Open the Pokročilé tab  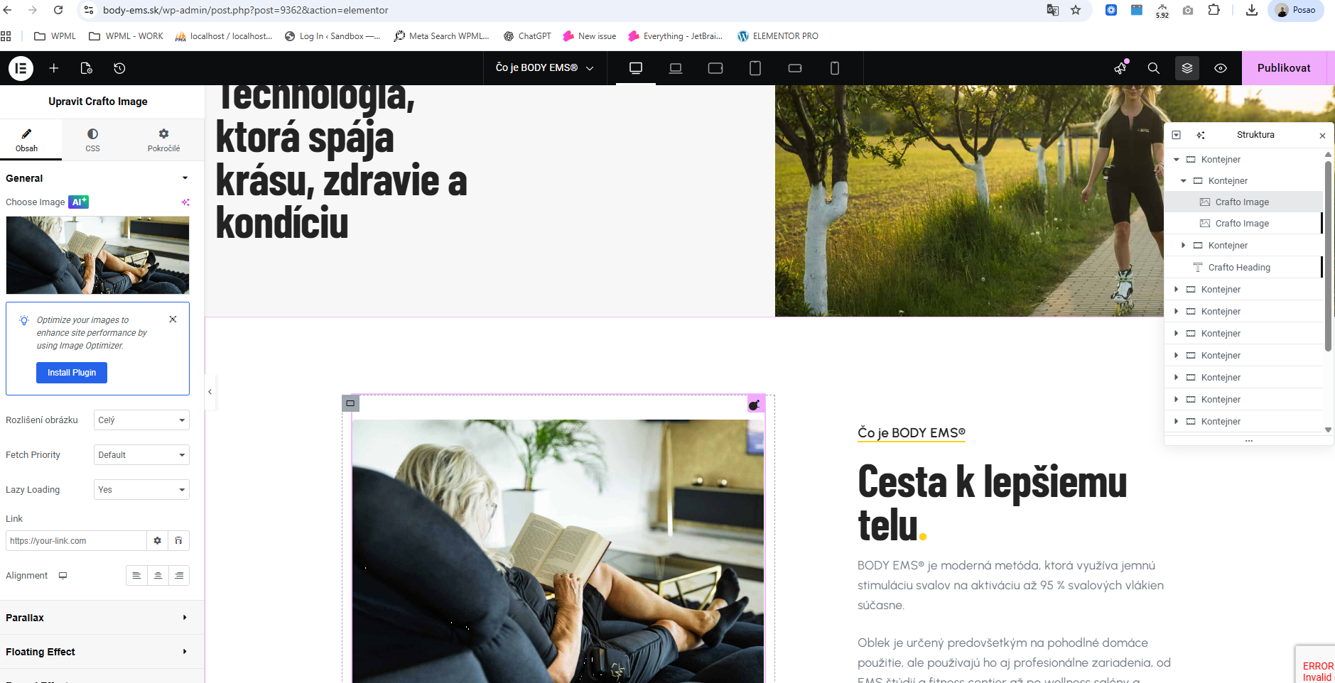coord(163,140)
